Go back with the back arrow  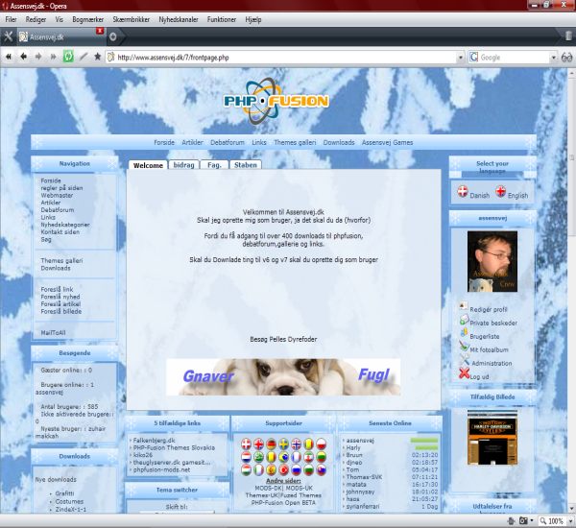click(23, 57)
